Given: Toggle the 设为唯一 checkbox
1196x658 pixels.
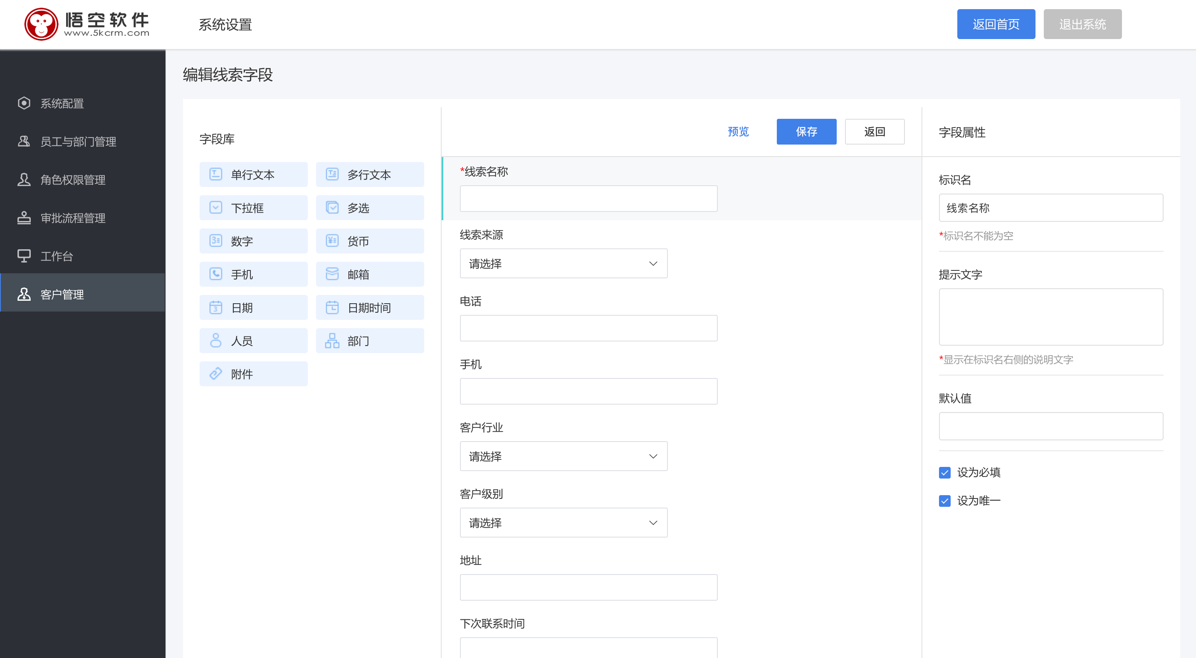Looking at the screenshot, I should (944, 501).
